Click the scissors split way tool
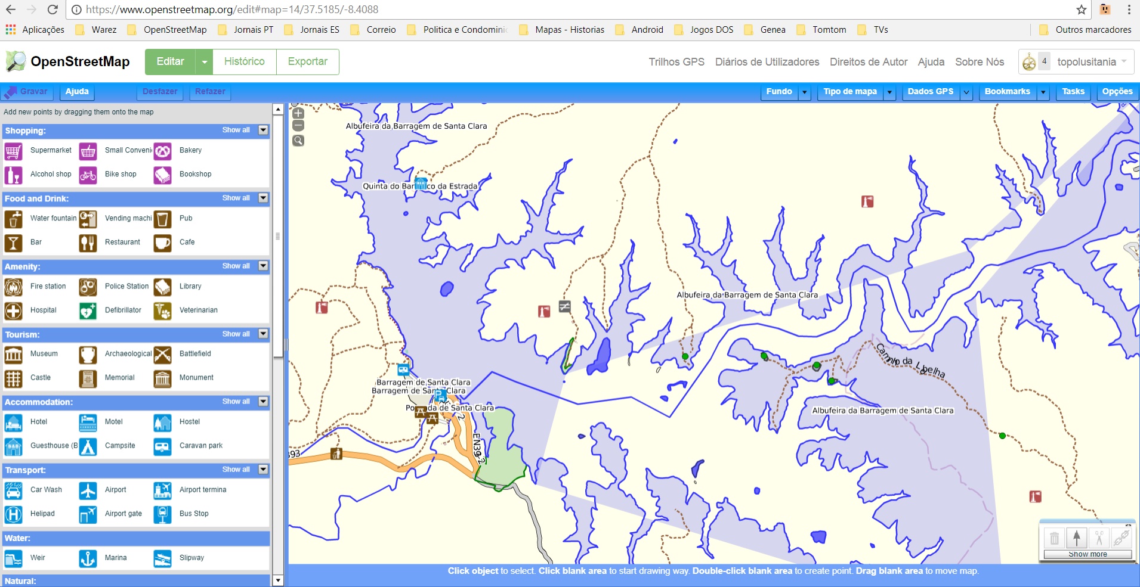This screenshot has width=1140, height=587. [1099, 538]
